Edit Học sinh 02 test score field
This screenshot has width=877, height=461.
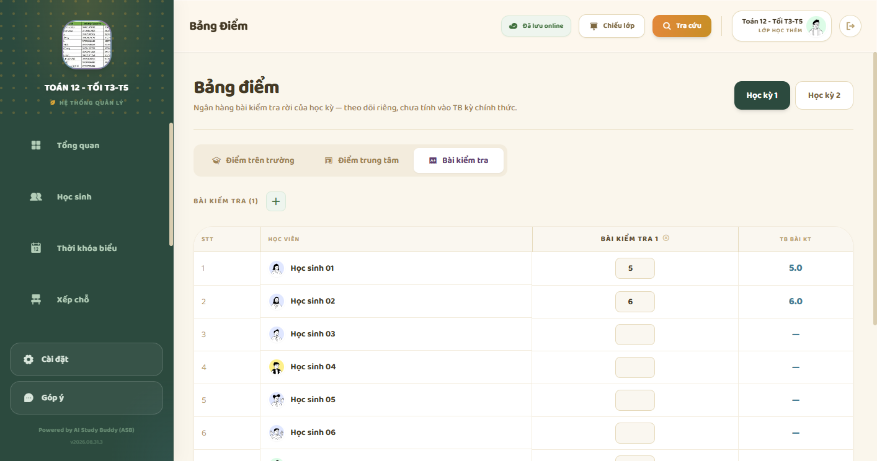point(635,302)
